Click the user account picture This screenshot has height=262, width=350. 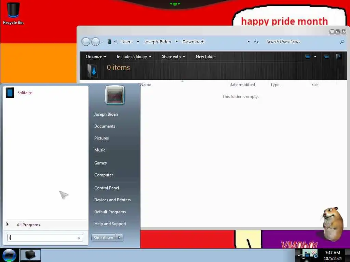pos(115,95)
